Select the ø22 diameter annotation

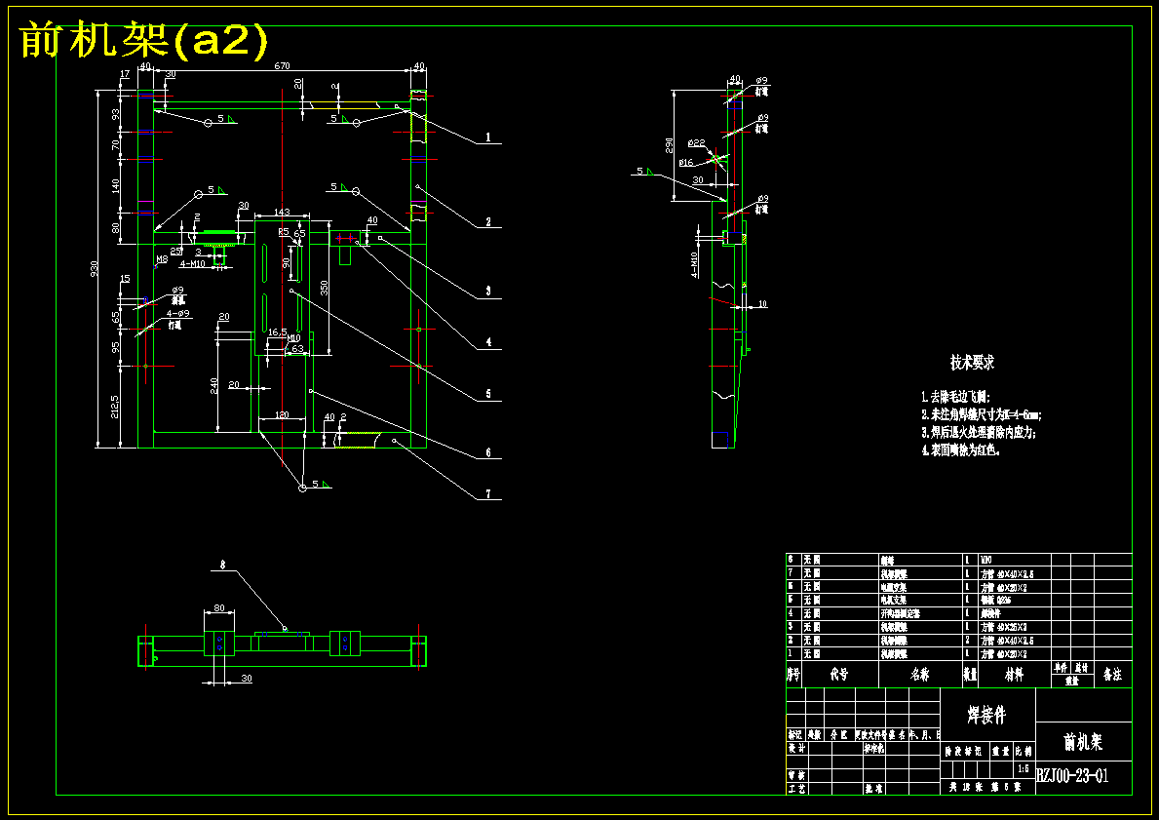click(696, 142)
